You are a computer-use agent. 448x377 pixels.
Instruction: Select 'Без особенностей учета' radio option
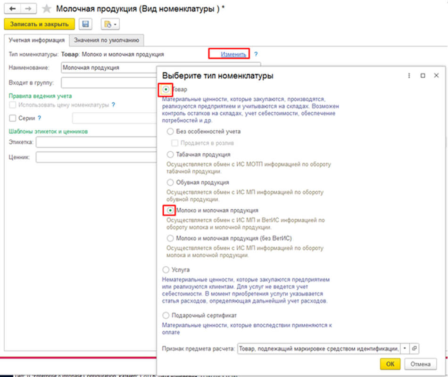[170, 132]
